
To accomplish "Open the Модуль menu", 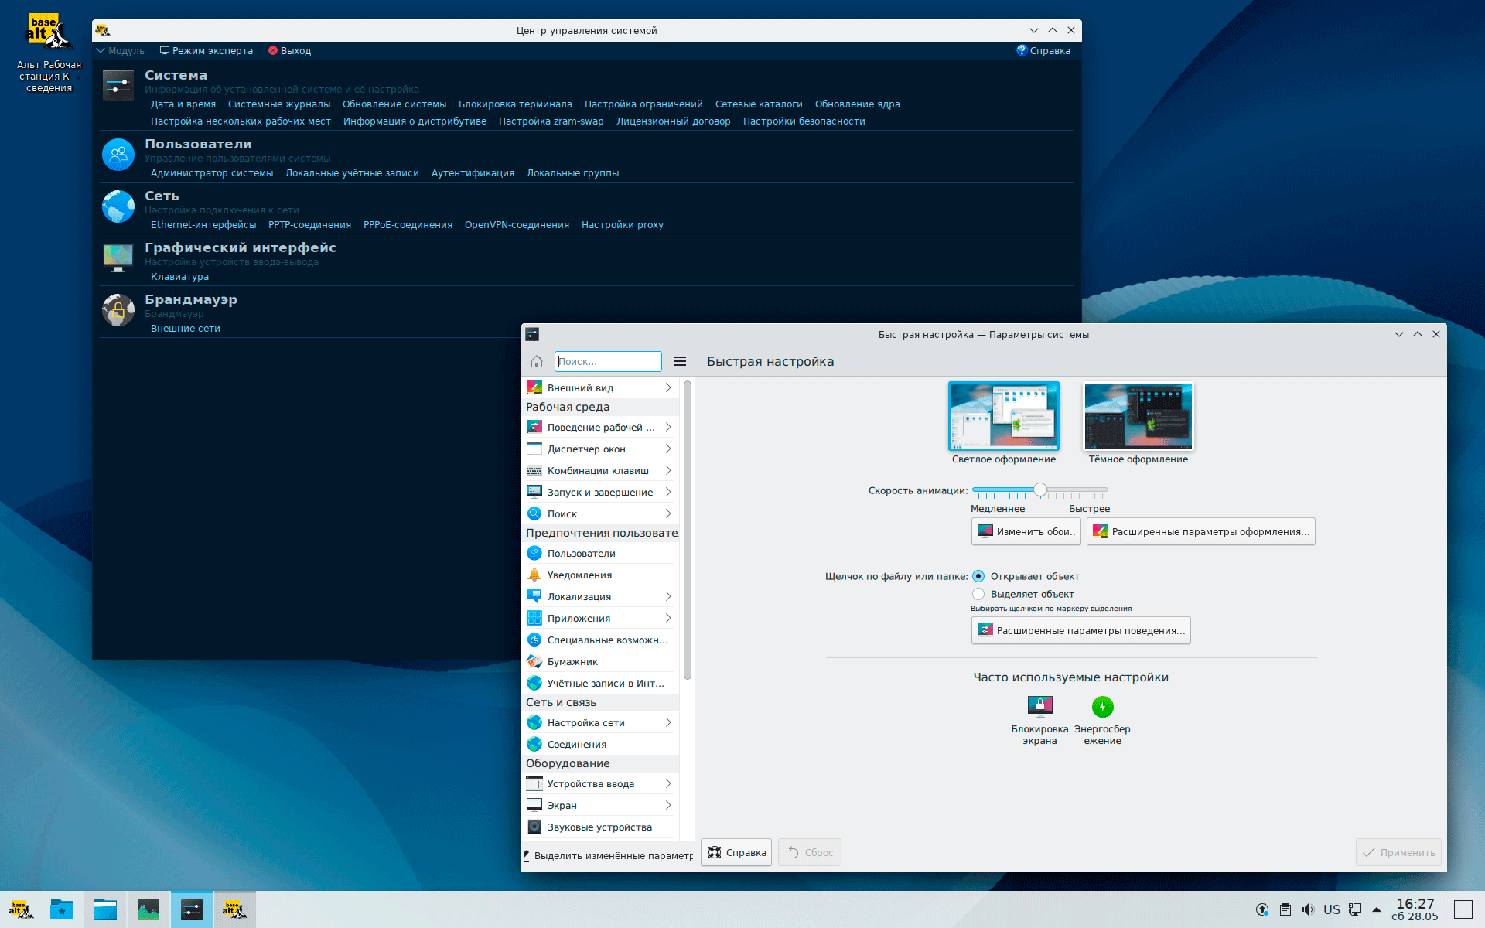I will pos(121,50).
